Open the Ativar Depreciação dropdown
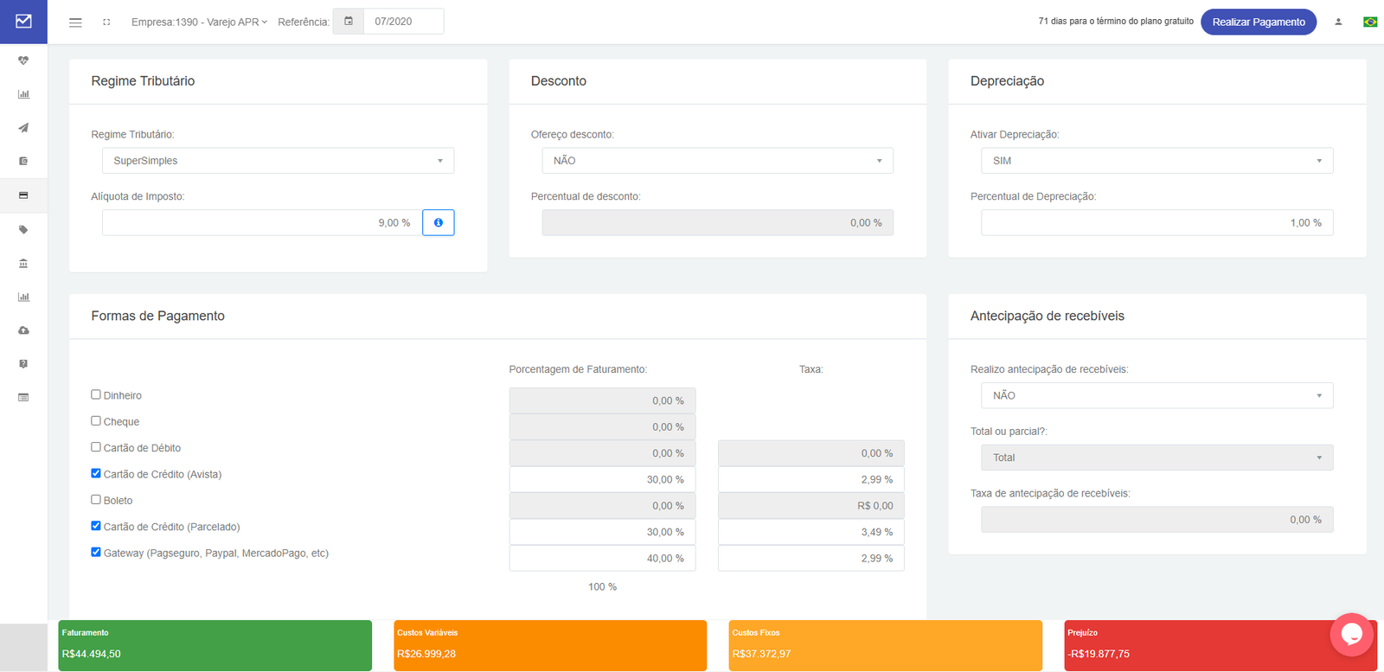This screenshot has height=672, width=1384. point(1157,161)
